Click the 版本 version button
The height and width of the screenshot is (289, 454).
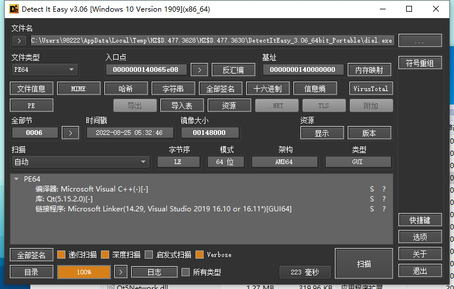click(x=369, y=133)
